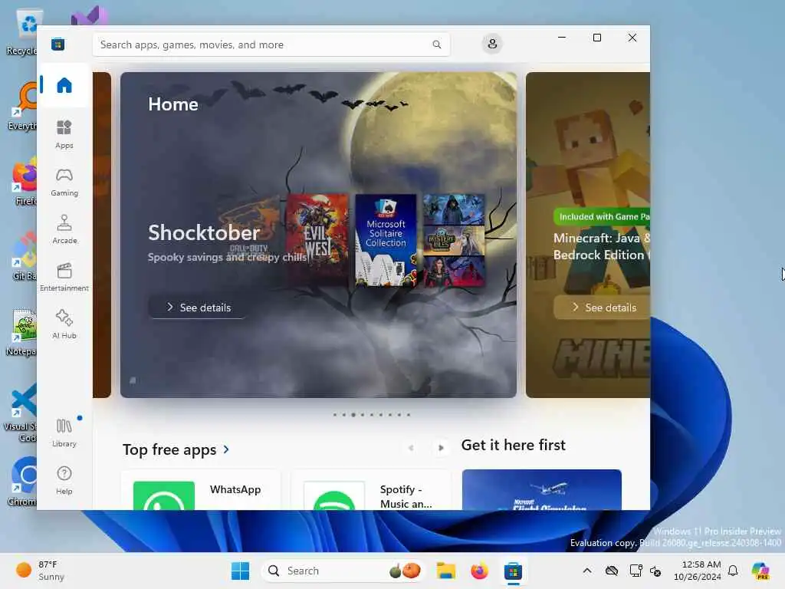This screenshot has height=589, width=785.
Task: Open the Gaming section
Action: tap(64, 182)
